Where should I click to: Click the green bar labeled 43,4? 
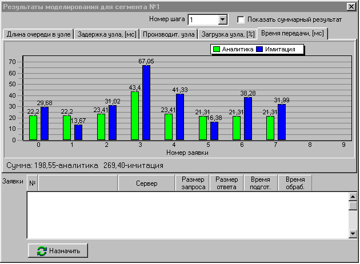coord(135,115)
